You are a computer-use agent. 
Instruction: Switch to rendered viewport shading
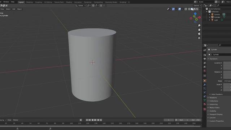point(197,9)
